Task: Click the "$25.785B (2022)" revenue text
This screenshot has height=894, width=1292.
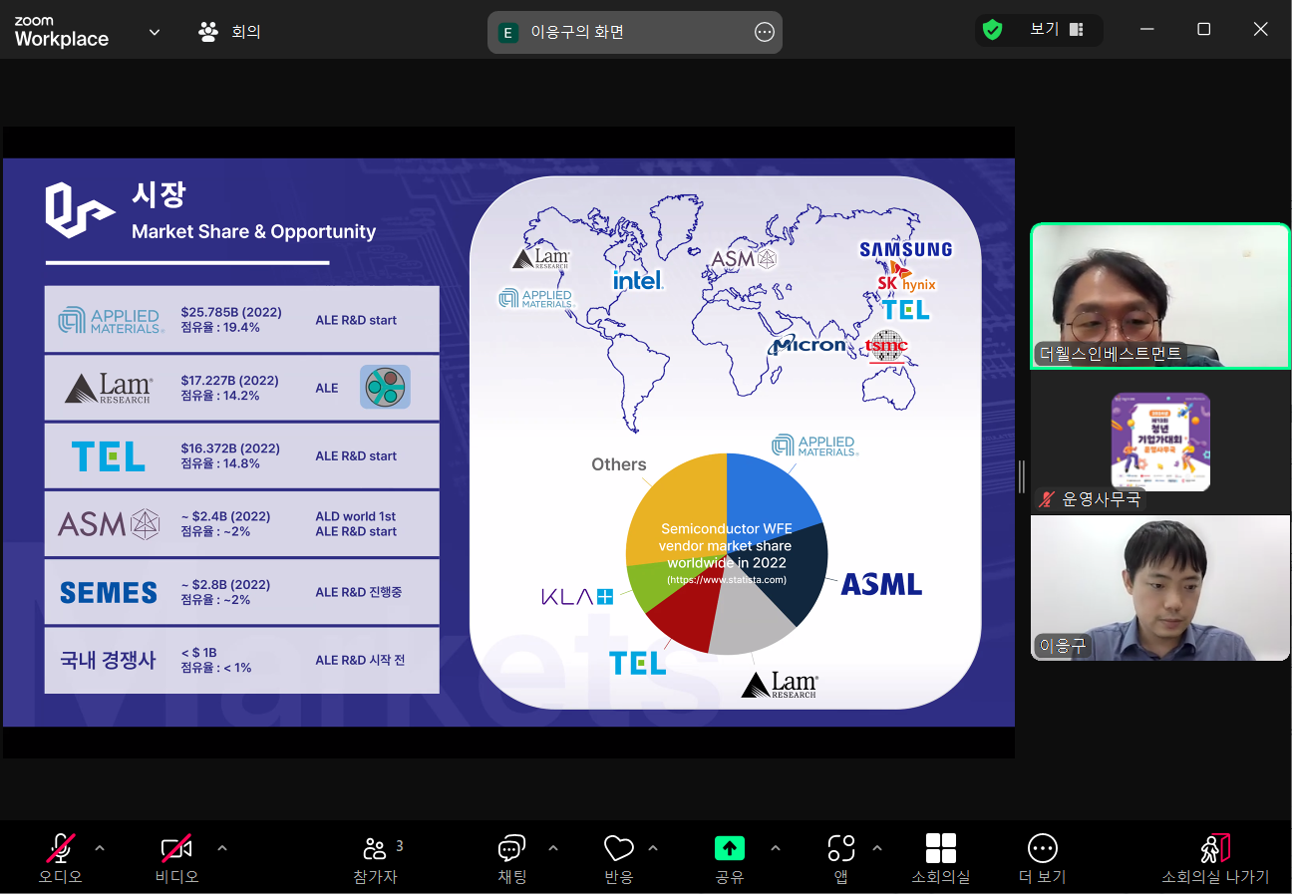Action: tap(231, 312)
